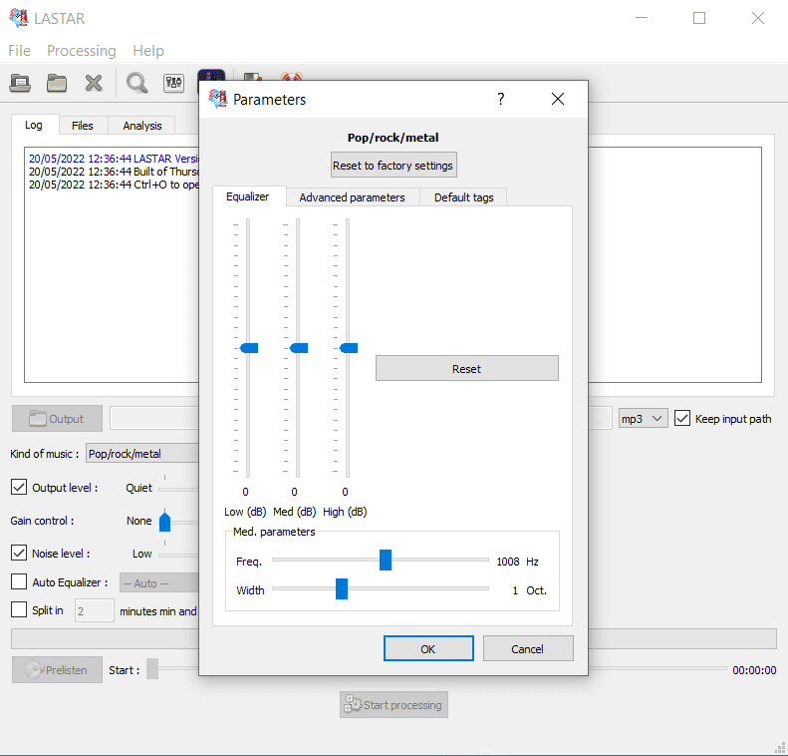Viewport: 788px width, 756px height.
Task: Click the gray X remove toolbar icon
Action: (94, 83)
